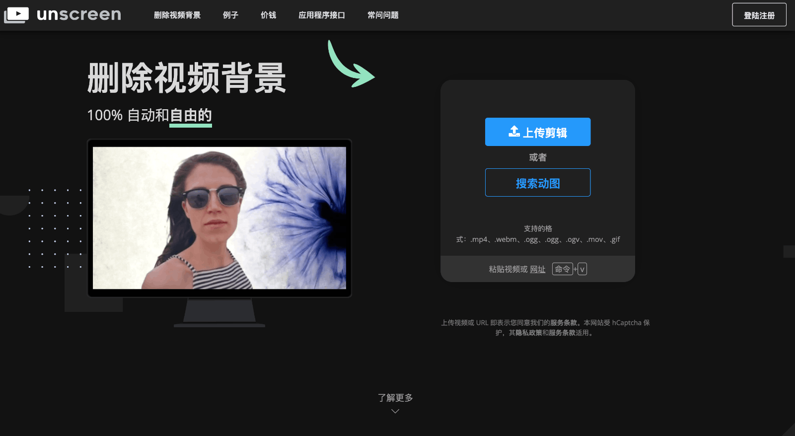Image resolution: width=795 pixels, height=436 pixels.
Task: Open the 隐私政策 privacy policy link
Action: click(528, 333)
